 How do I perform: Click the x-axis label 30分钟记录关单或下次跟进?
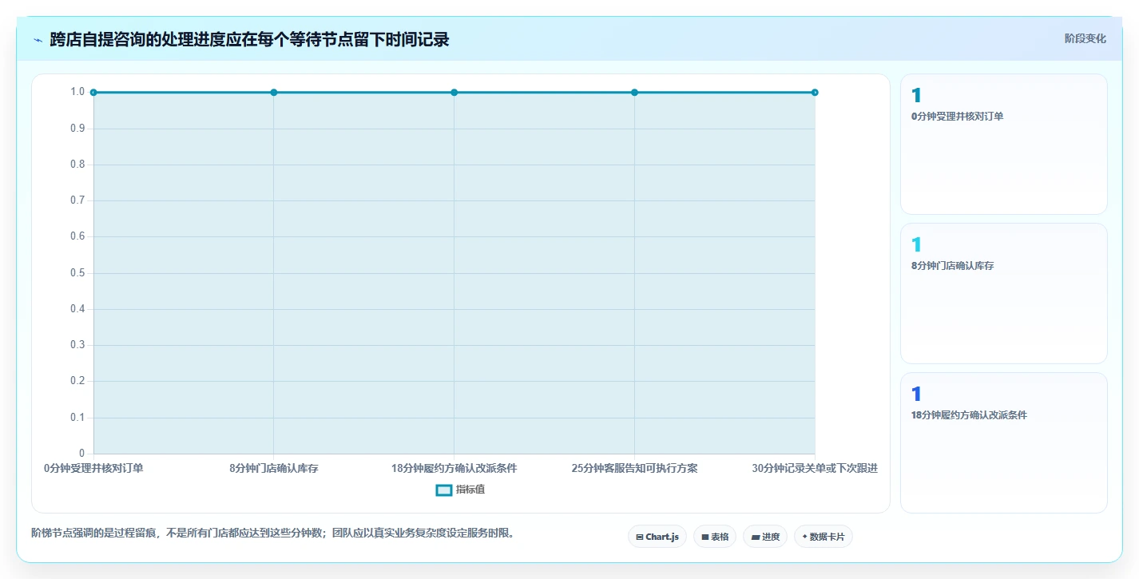pyautogui.click(x=815, y=468)
